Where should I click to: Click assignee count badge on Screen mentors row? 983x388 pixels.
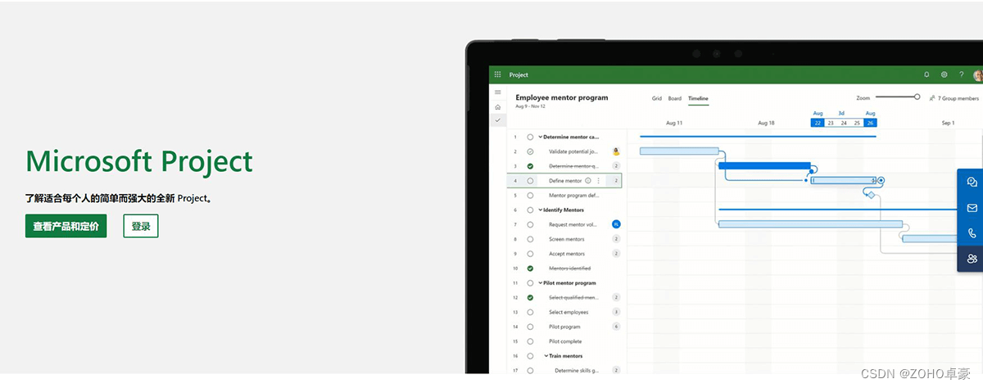pyautogui.click(x=616, y=239)
